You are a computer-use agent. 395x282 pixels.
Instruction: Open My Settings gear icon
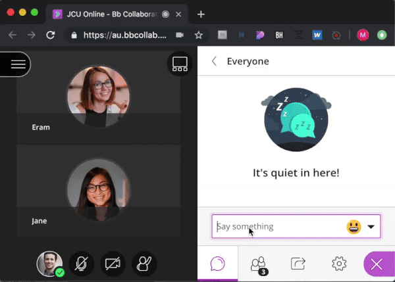pyautogui.click(x=339, y=264)
